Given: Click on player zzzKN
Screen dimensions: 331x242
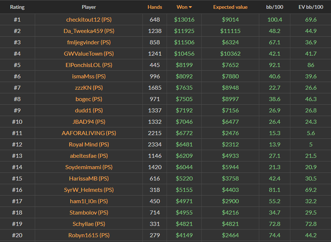Looking at the screenshot, I should [x=89, y=87].
